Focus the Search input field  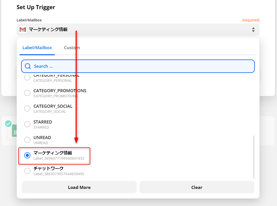(x=143, y=66)
